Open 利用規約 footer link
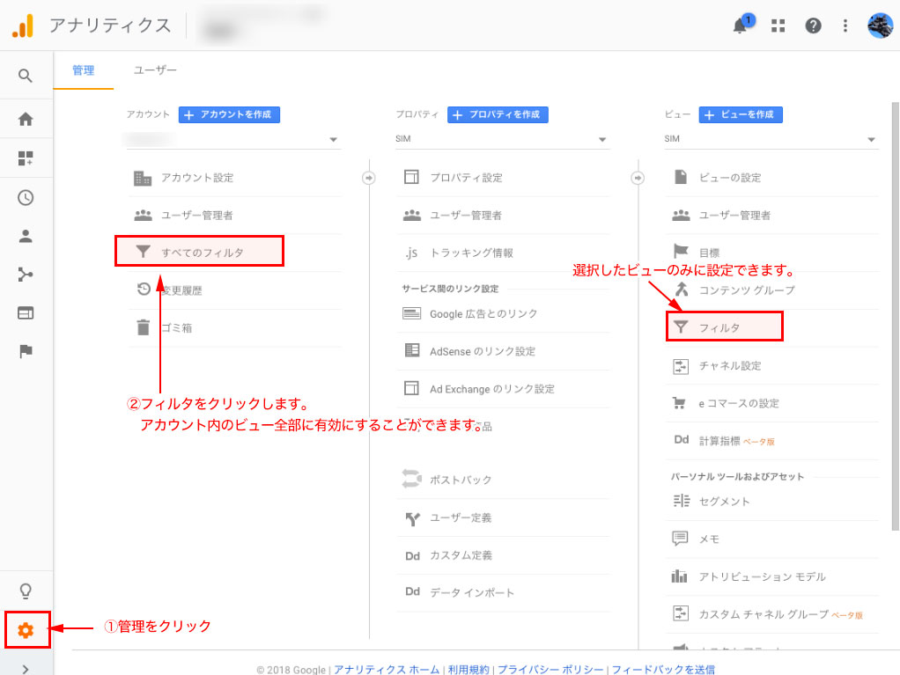This screenshot has height=675, width=900. 468,669
